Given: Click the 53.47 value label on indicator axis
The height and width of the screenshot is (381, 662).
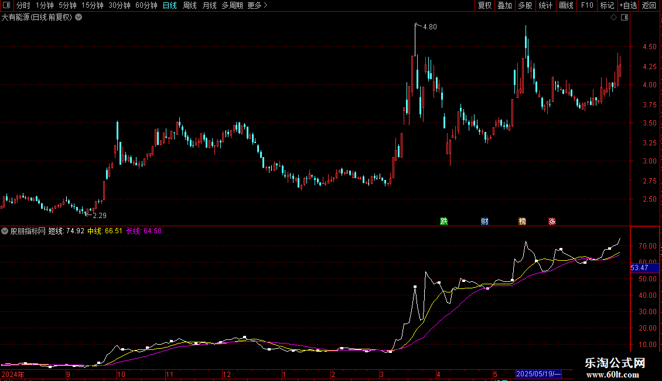Looking at the screenshot, I should [x=639, y=268].
